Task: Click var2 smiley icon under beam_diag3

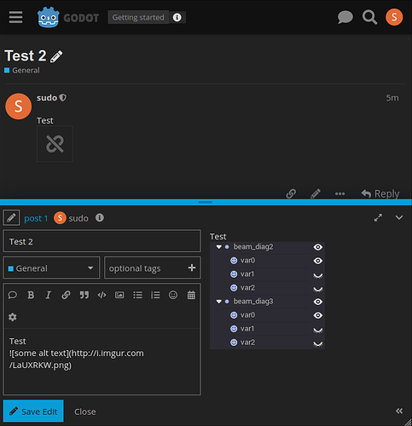Action: click(x=234, y=343)
